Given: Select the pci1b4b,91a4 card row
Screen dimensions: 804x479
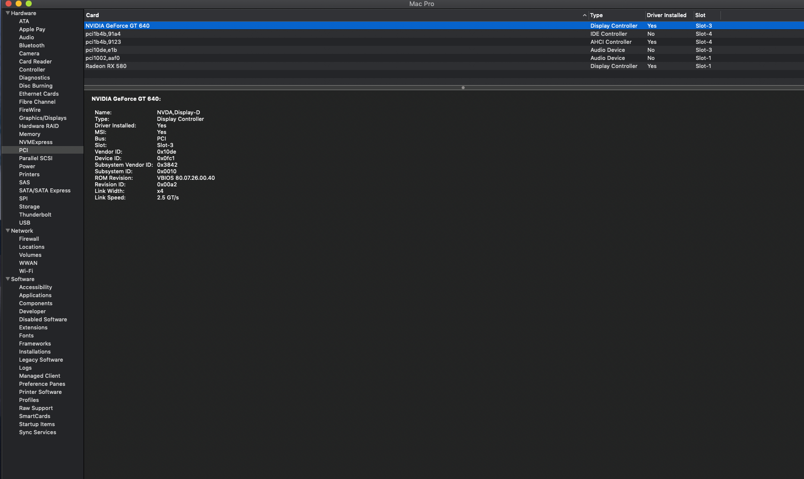Looking at the screenshot, I should (x=444, y=34).
